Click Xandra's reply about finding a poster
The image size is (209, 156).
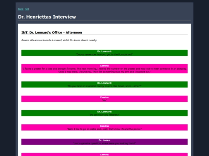104,70
